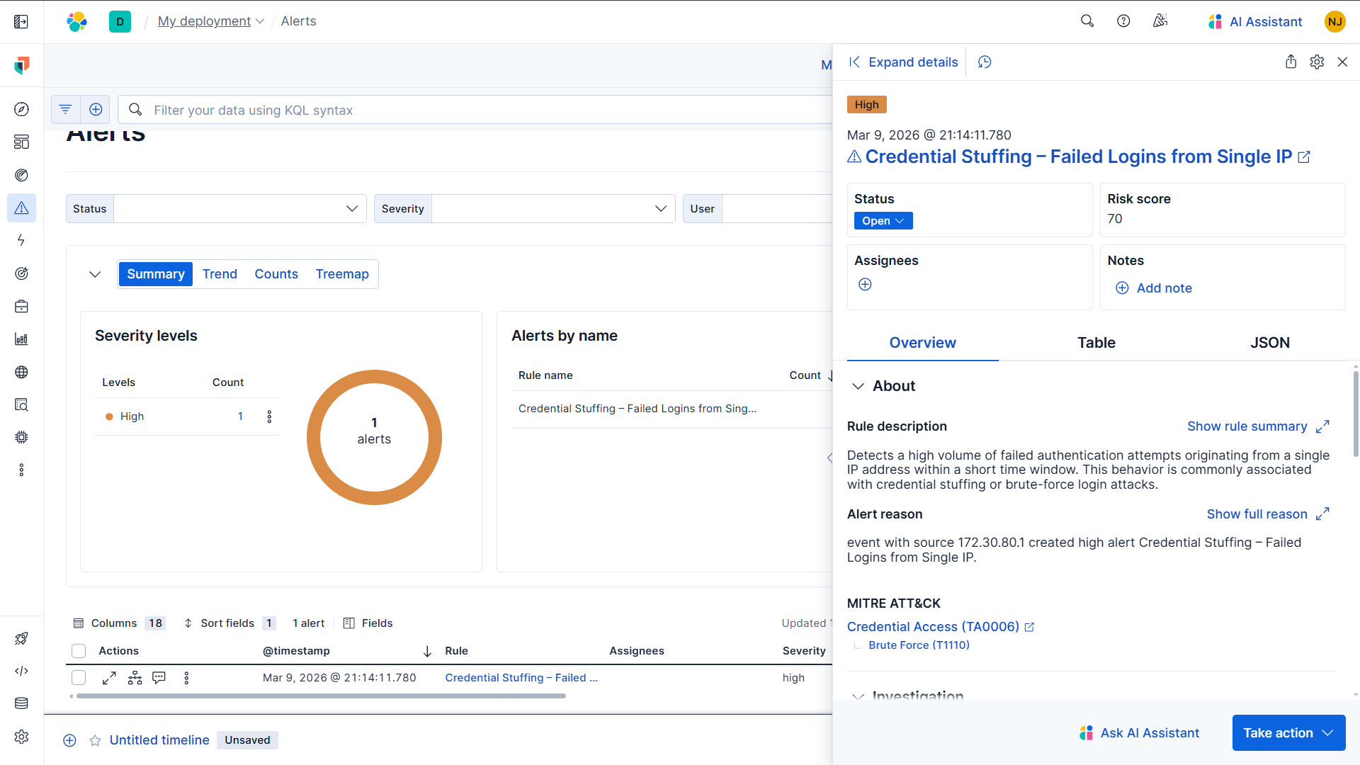
Task: Click the add filter plus icon beside the query bar
Action: coord(96,110)
